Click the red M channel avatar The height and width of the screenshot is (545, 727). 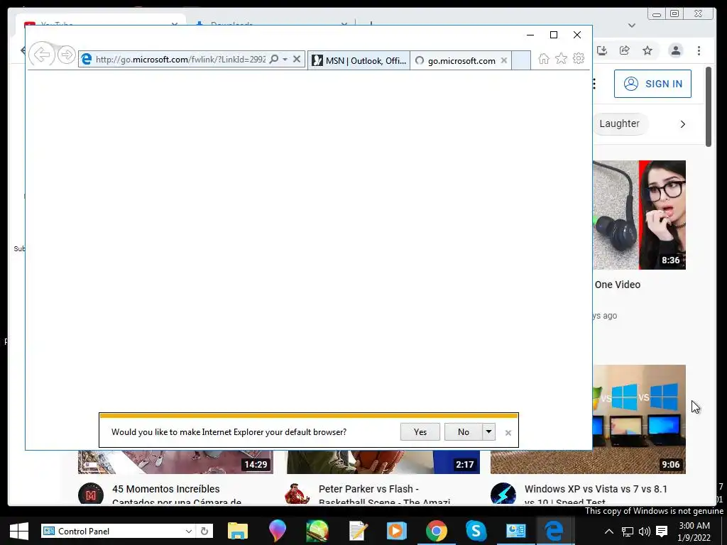click(91, 494)
